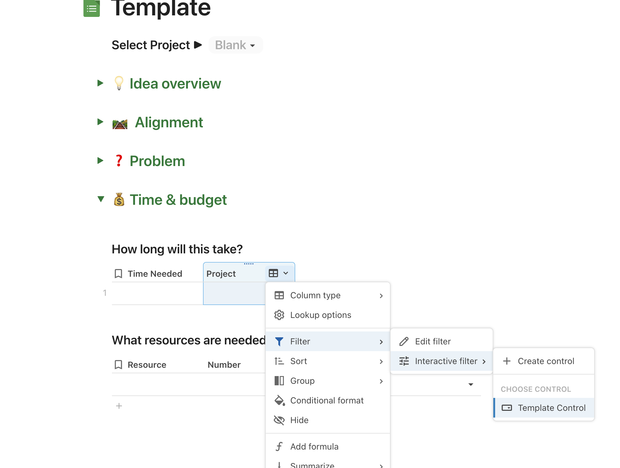This screenshot has width=620, height=468.
Task: Collapse the Time & budget section
Action: click(101, 199)
